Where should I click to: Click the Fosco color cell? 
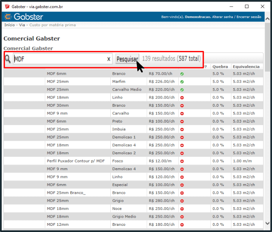pos(118,161)
